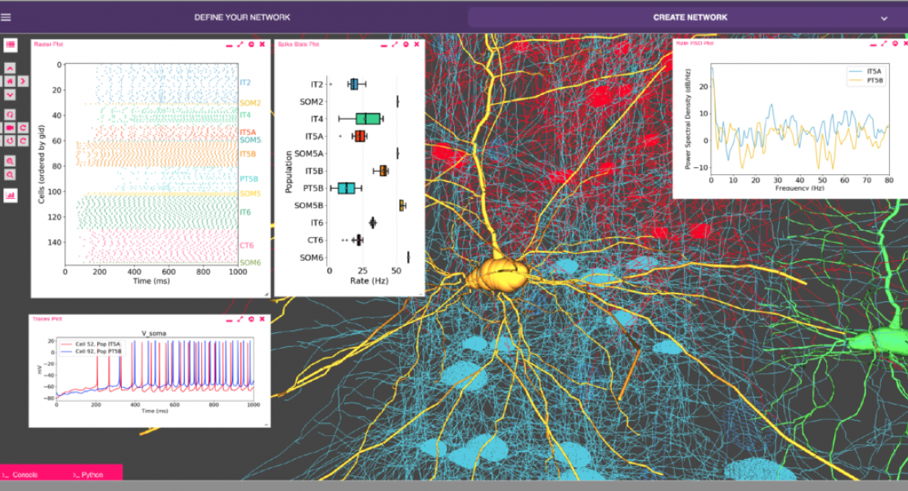Viewport: 908px width, 491px height.
Task: Maximize the Raster Plot window
Action: (240, 44)
